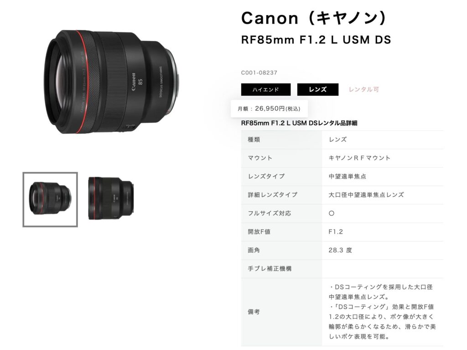
Task: Select the second side-view lens thumbnail
Action: point(111,199)
